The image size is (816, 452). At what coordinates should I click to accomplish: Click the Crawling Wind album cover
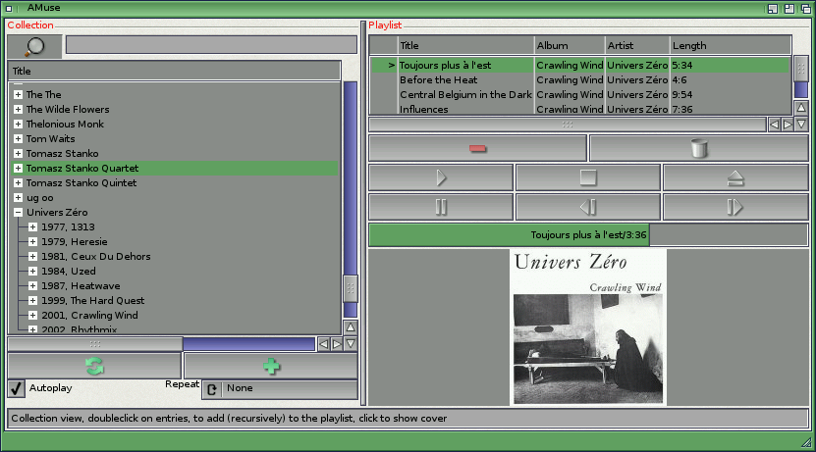coord(588,326)
